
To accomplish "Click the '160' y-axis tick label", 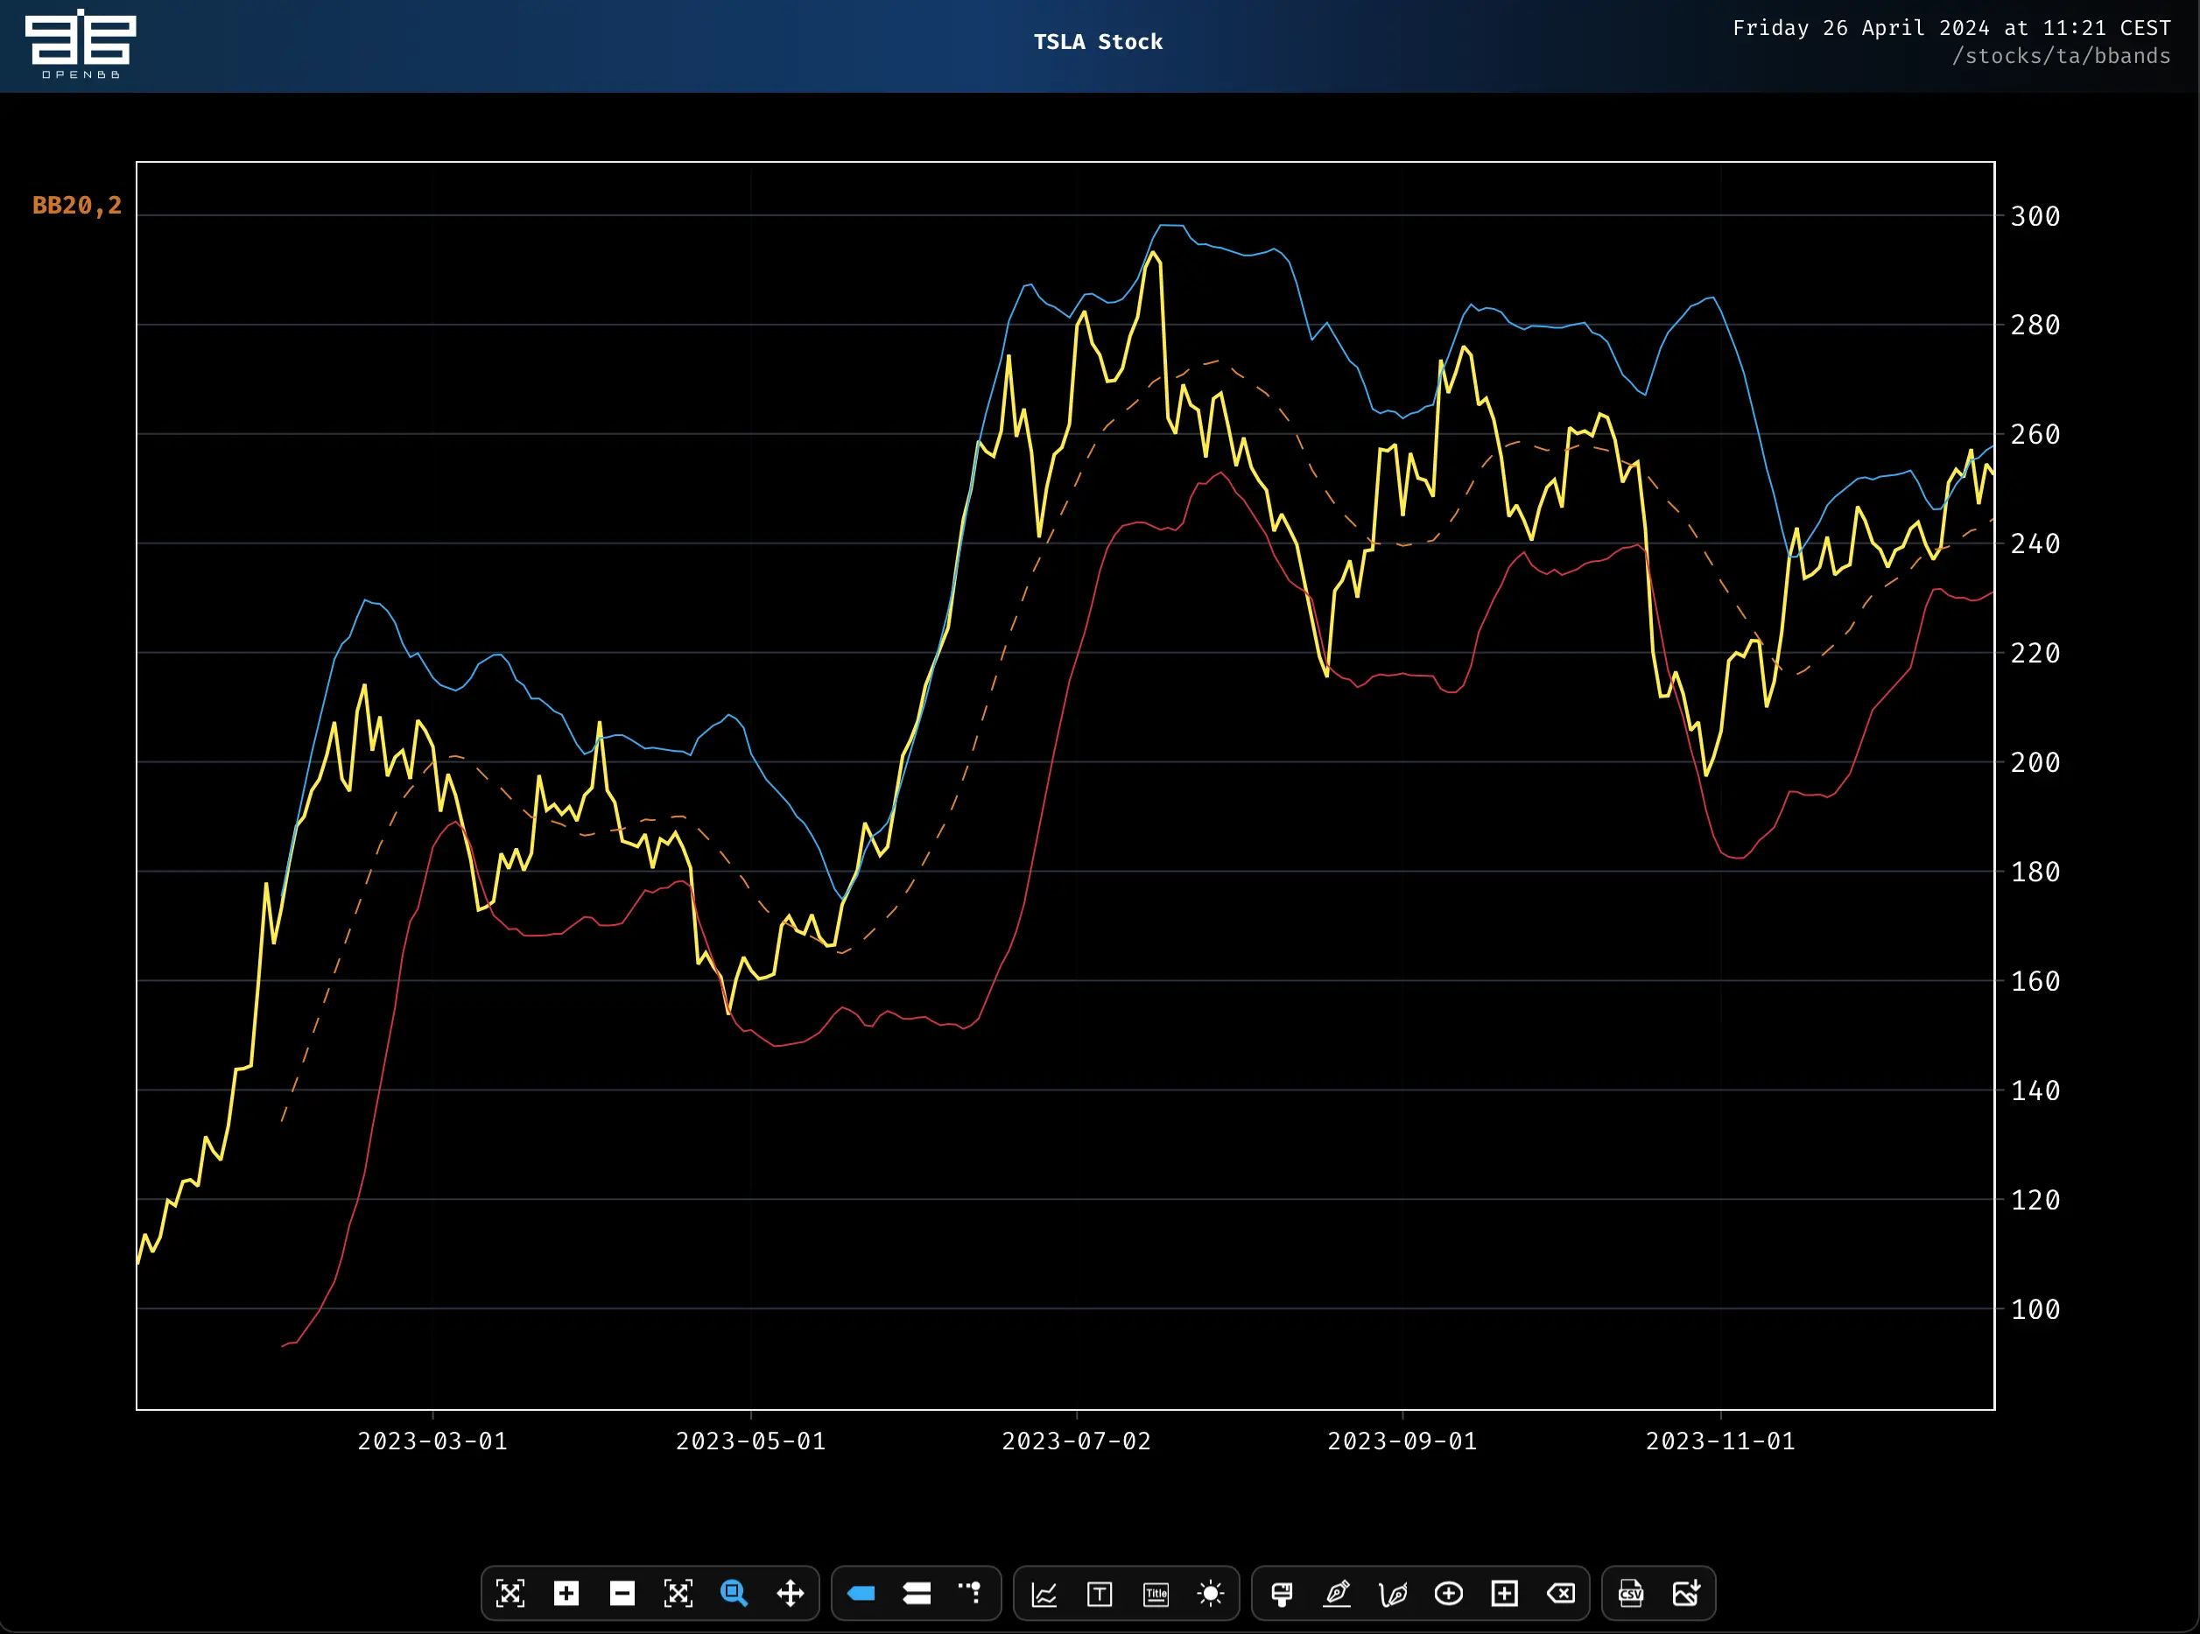I will click(2035, 981).
